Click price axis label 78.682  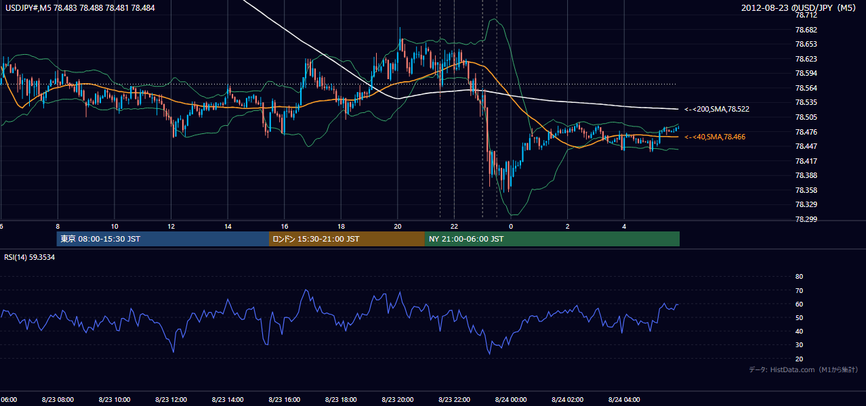806,30
